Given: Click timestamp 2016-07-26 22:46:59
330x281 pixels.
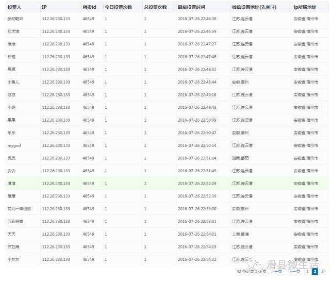Looking at the screenshot, I should pos(197,31).
